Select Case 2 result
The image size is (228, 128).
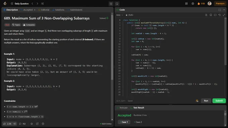coord(138,122)
